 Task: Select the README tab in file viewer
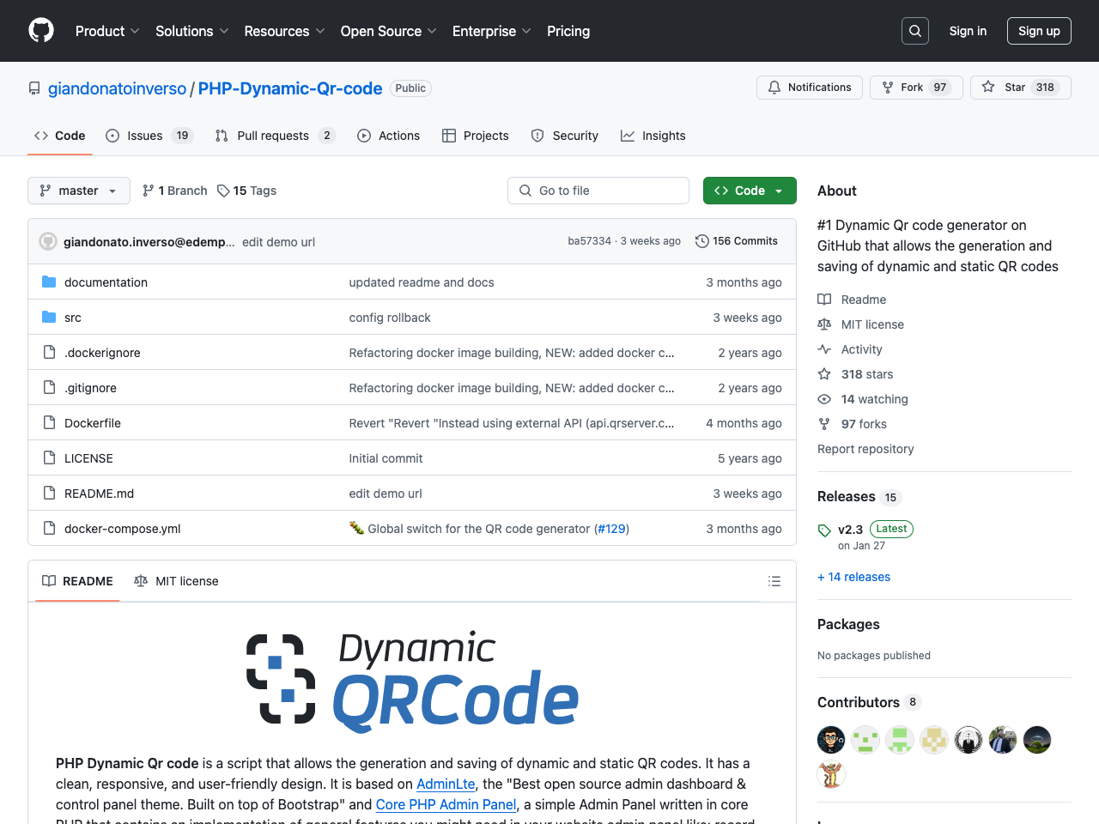coord(78,581)
